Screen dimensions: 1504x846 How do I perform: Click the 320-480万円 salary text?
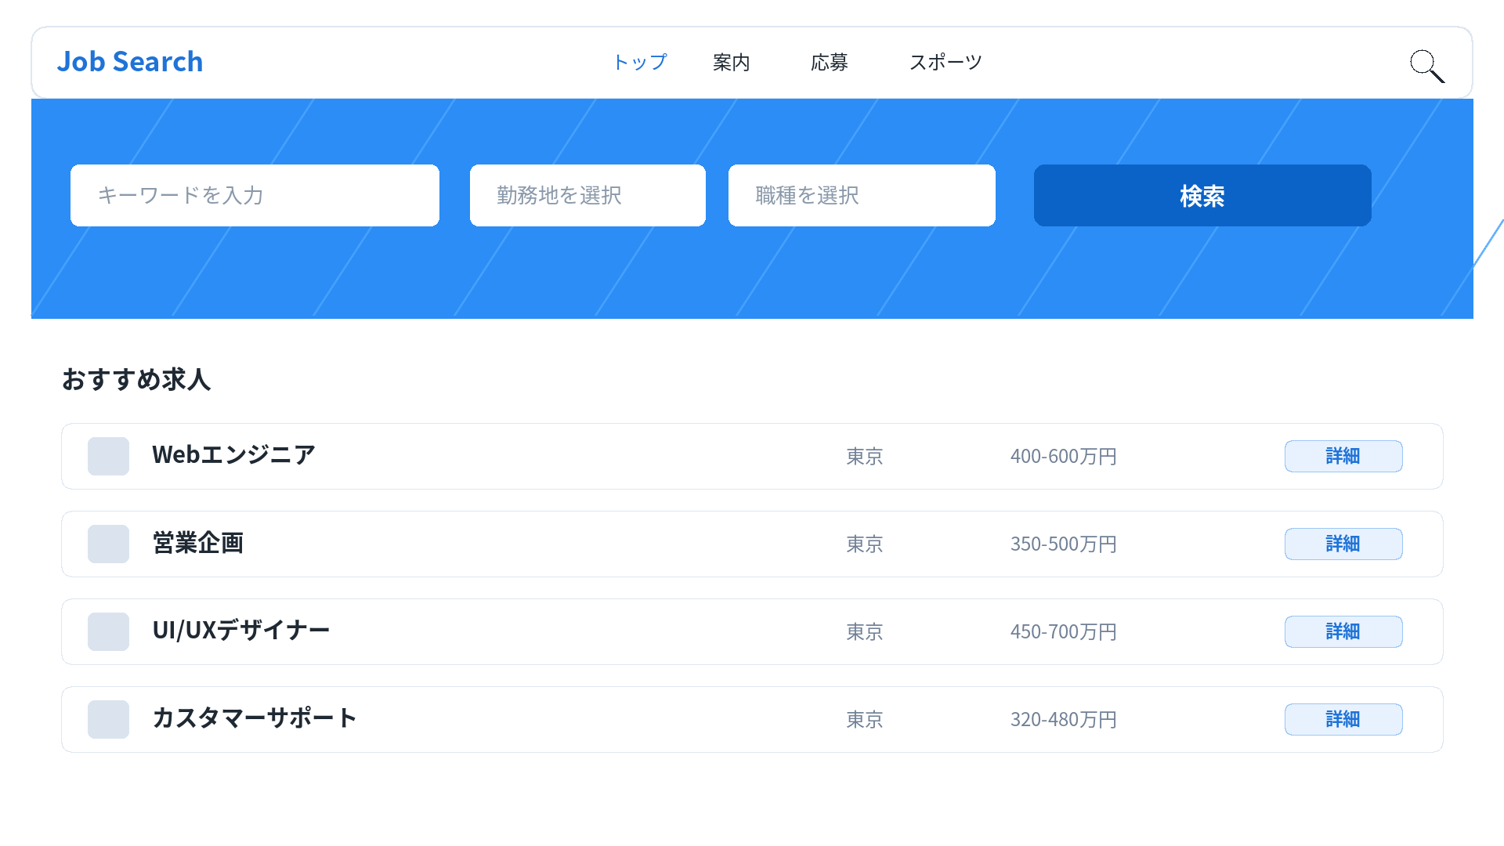(1064, 719)
